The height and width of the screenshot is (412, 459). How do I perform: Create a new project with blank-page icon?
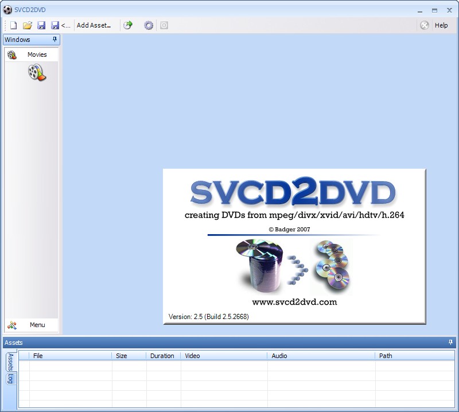(x=13, y=25)
